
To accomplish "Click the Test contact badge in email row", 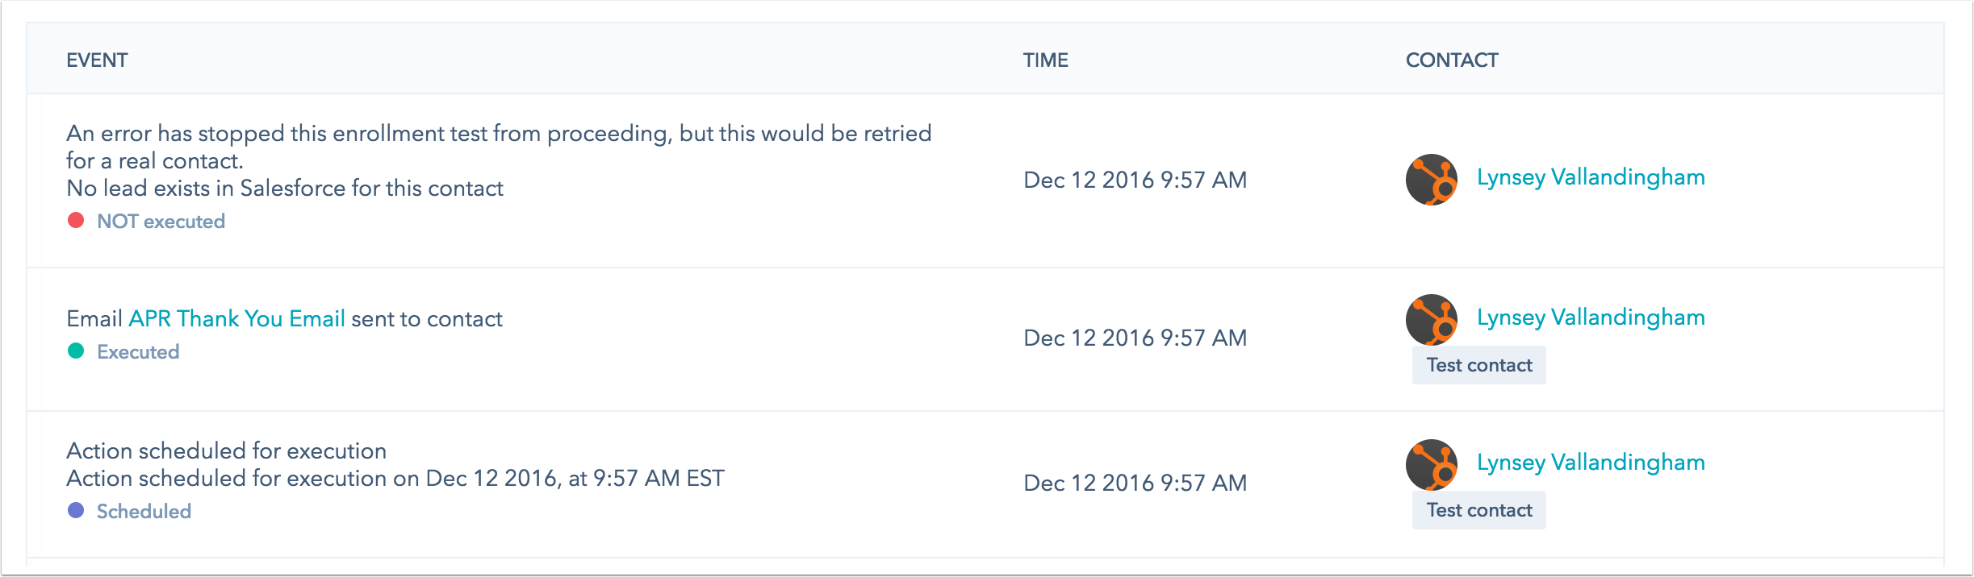I will 1479,365.
